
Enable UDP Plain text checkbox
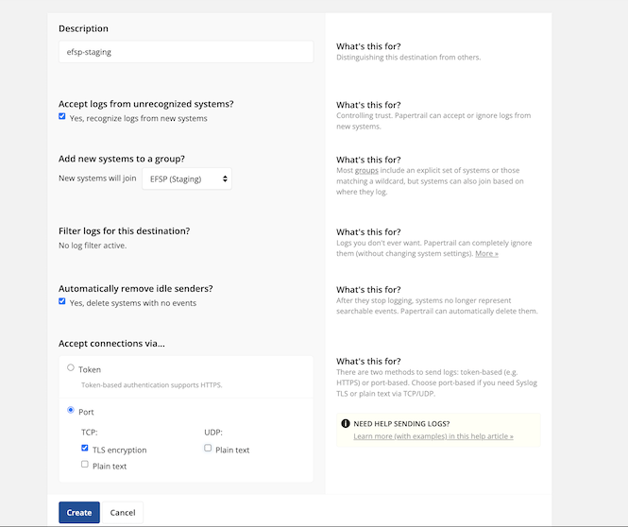208,448
